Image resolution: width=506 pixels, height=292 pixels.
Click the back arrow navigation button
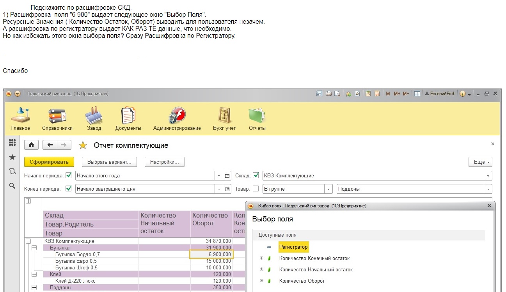[x=50, y=145]
